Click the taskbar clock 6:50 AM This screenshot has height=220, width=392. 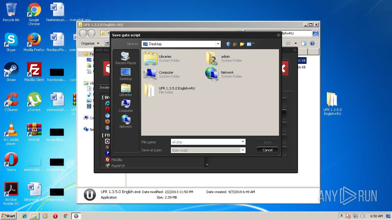(376, 216)
